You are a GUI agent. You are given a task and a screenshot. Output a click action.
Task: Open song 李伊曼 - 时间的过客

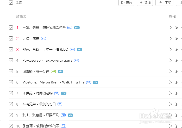[x=38, y=93]
